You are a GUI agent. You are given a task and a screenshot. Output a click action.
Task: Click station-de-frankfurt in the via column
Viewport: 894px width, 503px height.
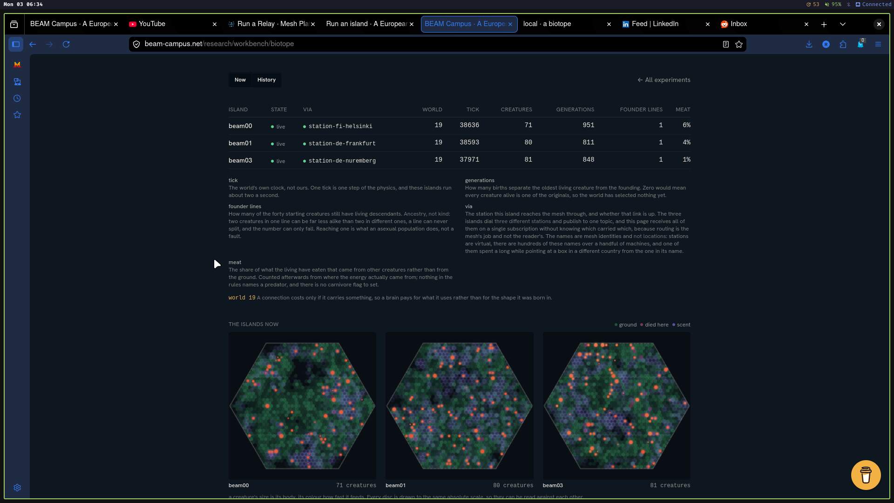click(x=342, y=143)
